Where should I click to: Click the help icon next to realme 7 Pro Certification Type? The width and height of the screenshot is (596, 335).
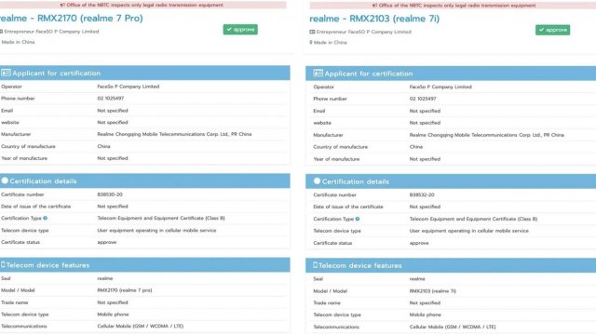coord(46,218)
